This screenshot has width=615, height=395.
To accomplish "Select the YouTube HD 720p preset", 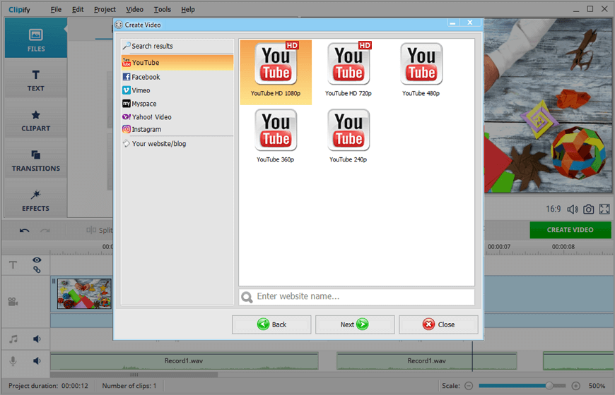I will 348,70.
